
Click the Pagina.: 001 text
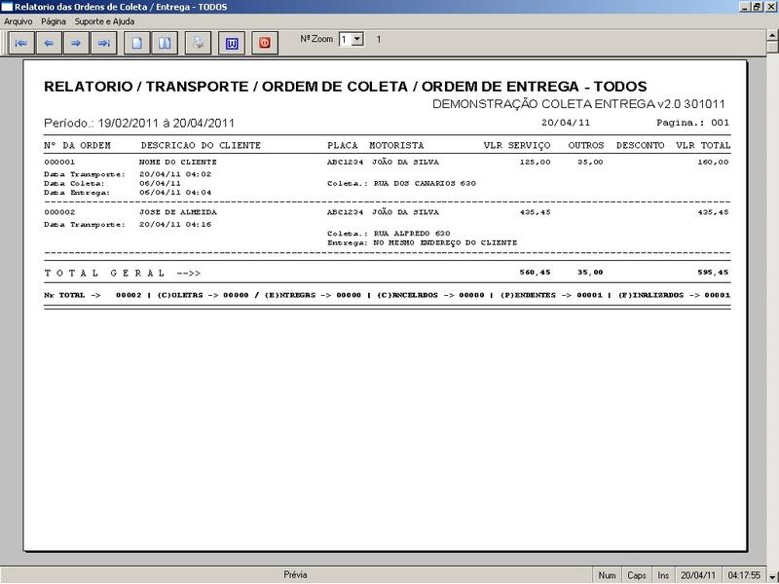tap(692, 123)
